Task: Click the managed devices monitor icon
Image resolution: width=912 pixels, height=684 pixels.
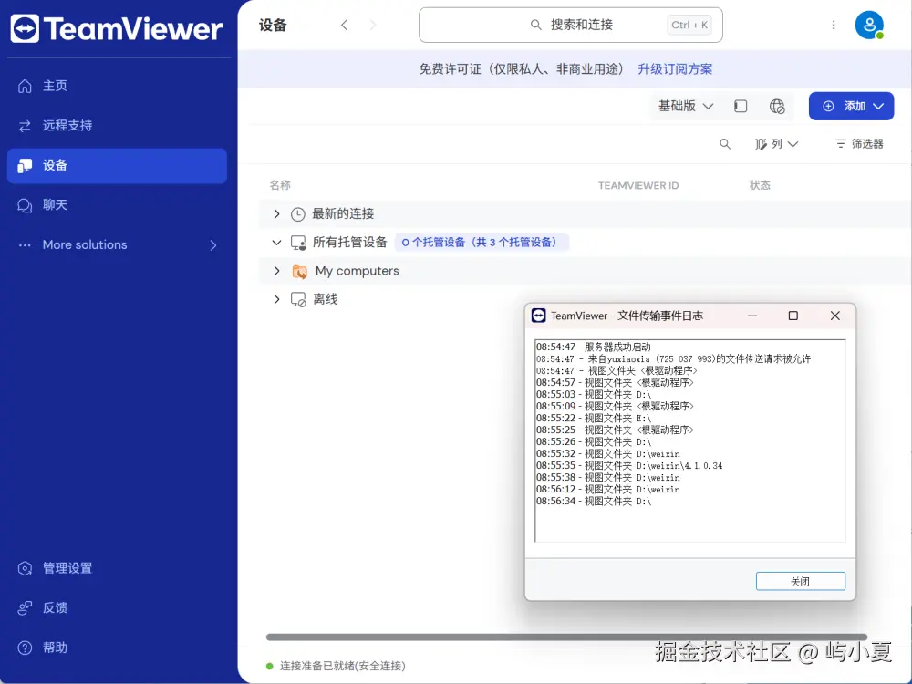Action: [298, 243]
